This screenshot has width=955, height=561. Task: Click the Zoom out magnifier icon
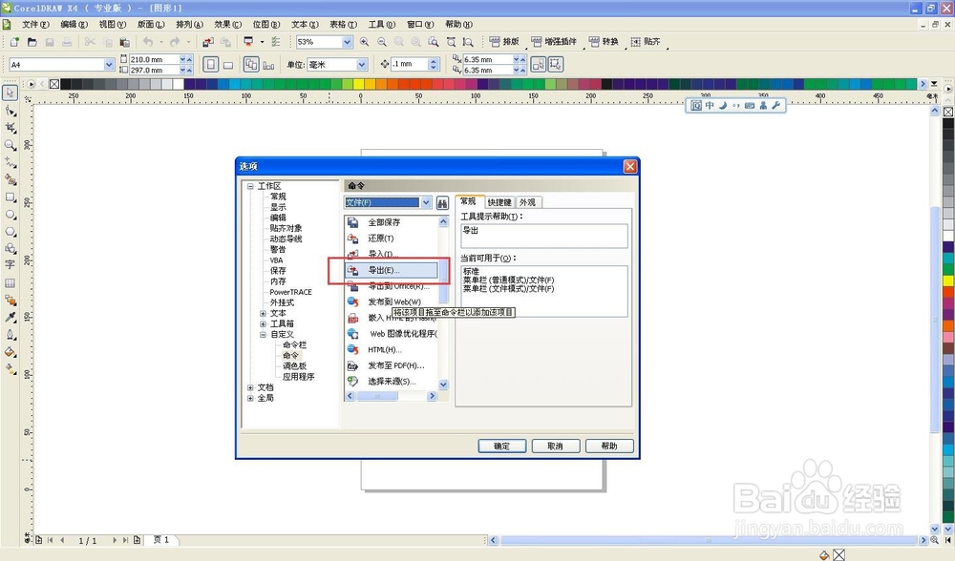(382, 42)
